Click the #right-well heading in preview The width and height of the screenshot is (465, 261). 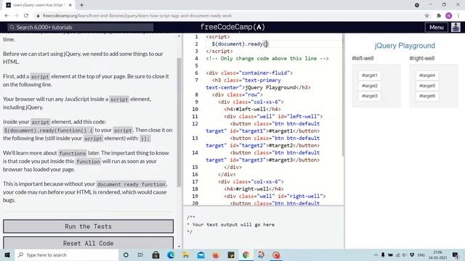pos(422,58)
